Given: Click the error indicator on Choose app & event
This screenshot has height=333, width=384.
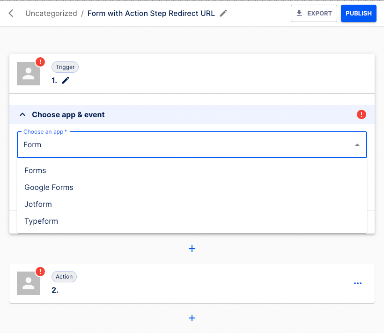Looking at the screenshot, I should coord(361,114).
